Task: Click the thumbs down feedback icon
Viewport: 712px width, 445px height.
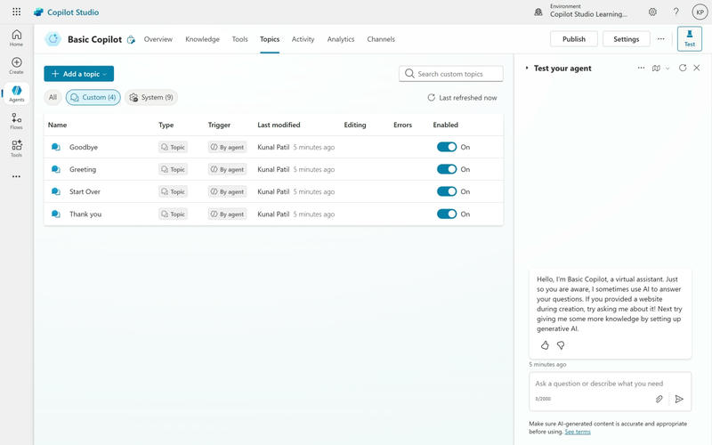Action: 561,345
